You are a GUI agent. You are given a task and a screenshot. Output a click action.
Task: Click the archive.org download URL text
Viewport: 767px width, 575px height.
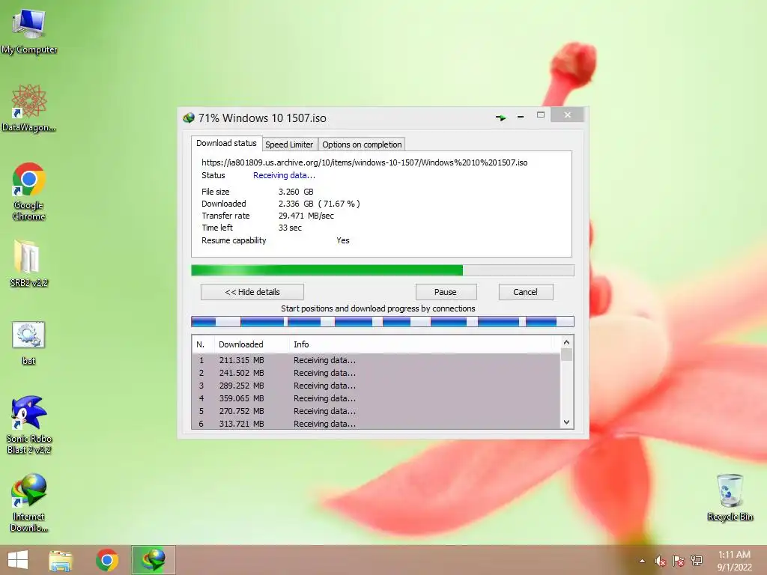coord(365,162)
